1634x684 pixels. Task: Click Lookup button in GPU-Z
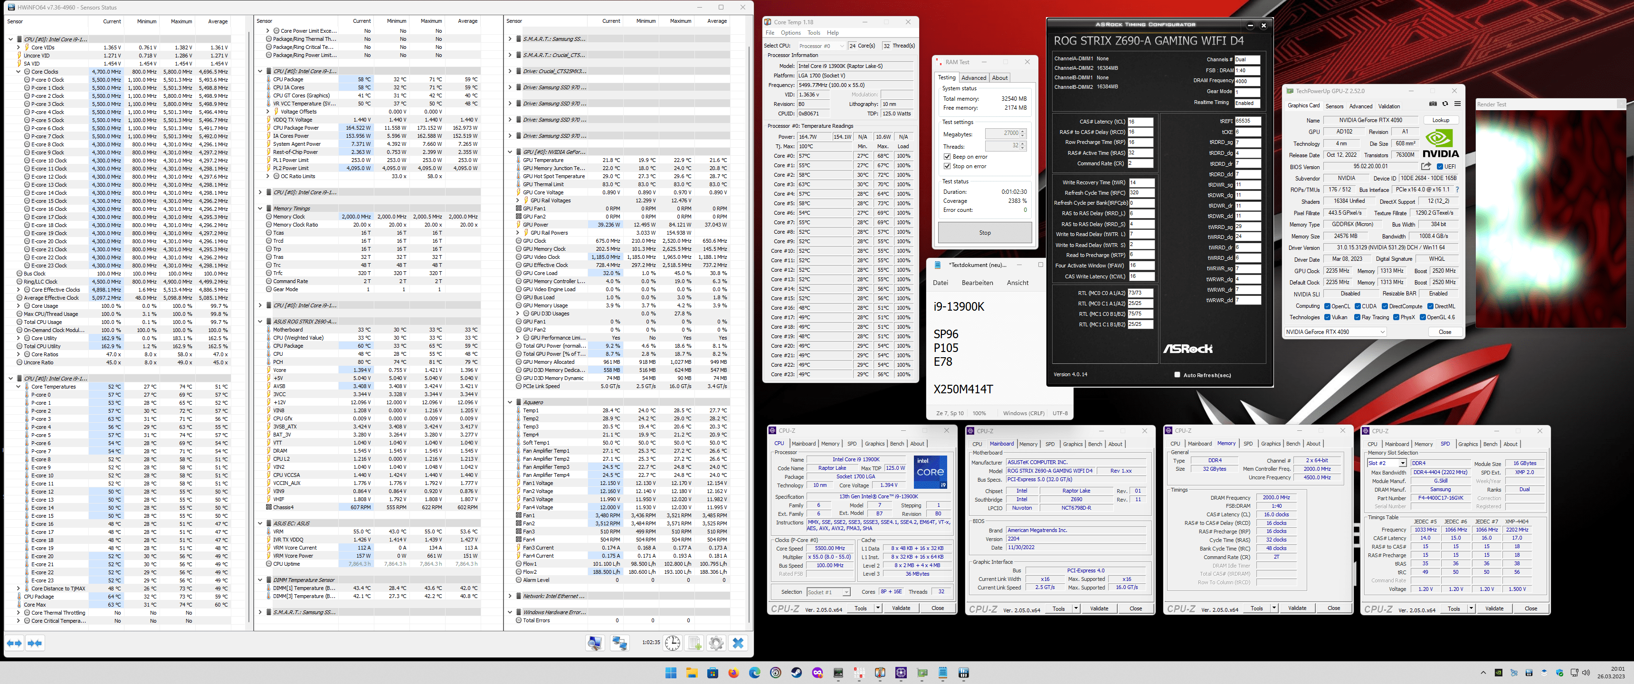(x=1441, y=120)
